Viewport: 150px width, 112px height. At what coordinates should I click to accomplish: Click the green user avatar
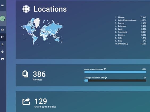point(3,19)
